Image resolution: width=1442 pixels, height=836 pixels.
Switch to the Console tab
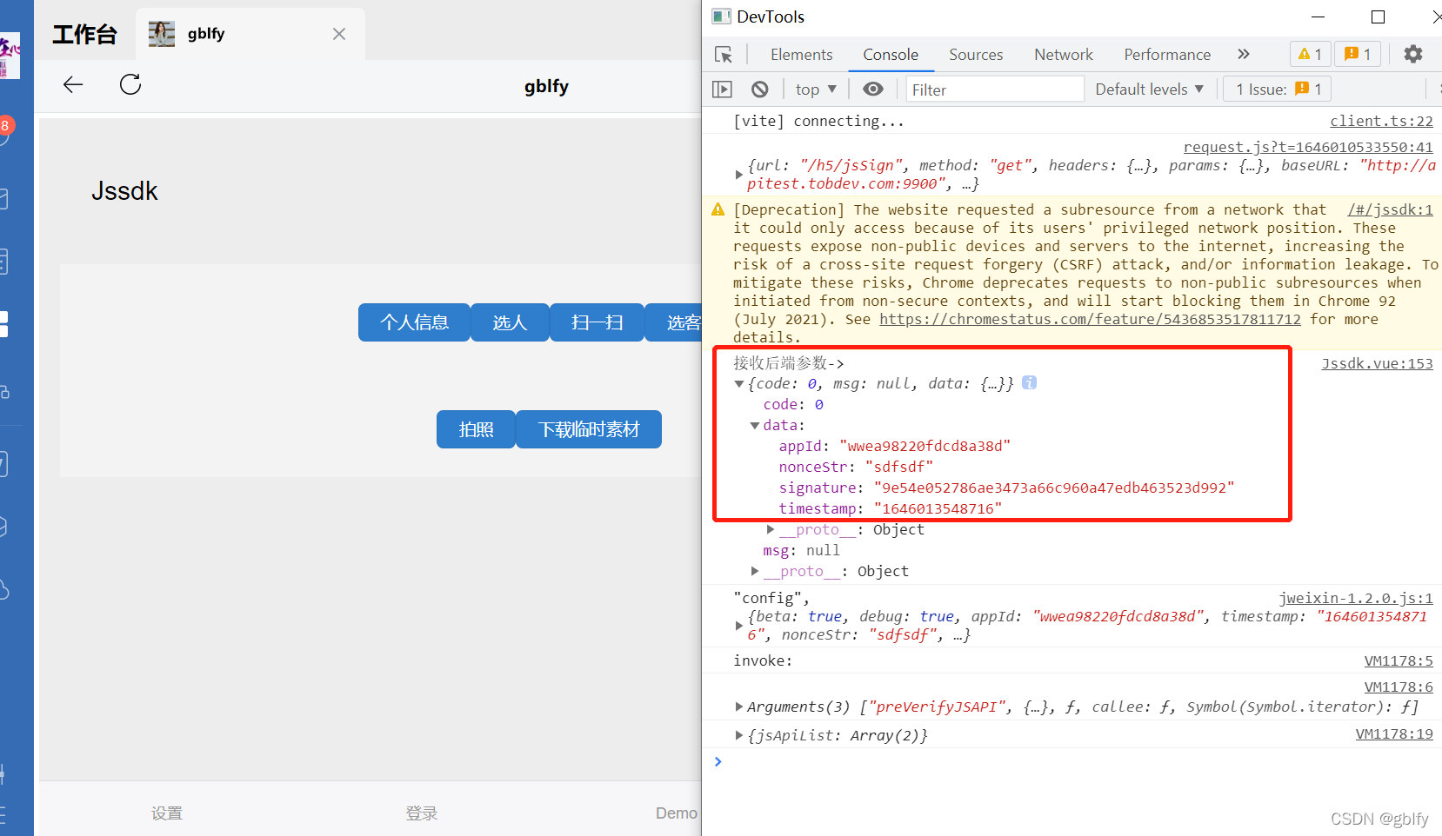[x=891, y=55]
